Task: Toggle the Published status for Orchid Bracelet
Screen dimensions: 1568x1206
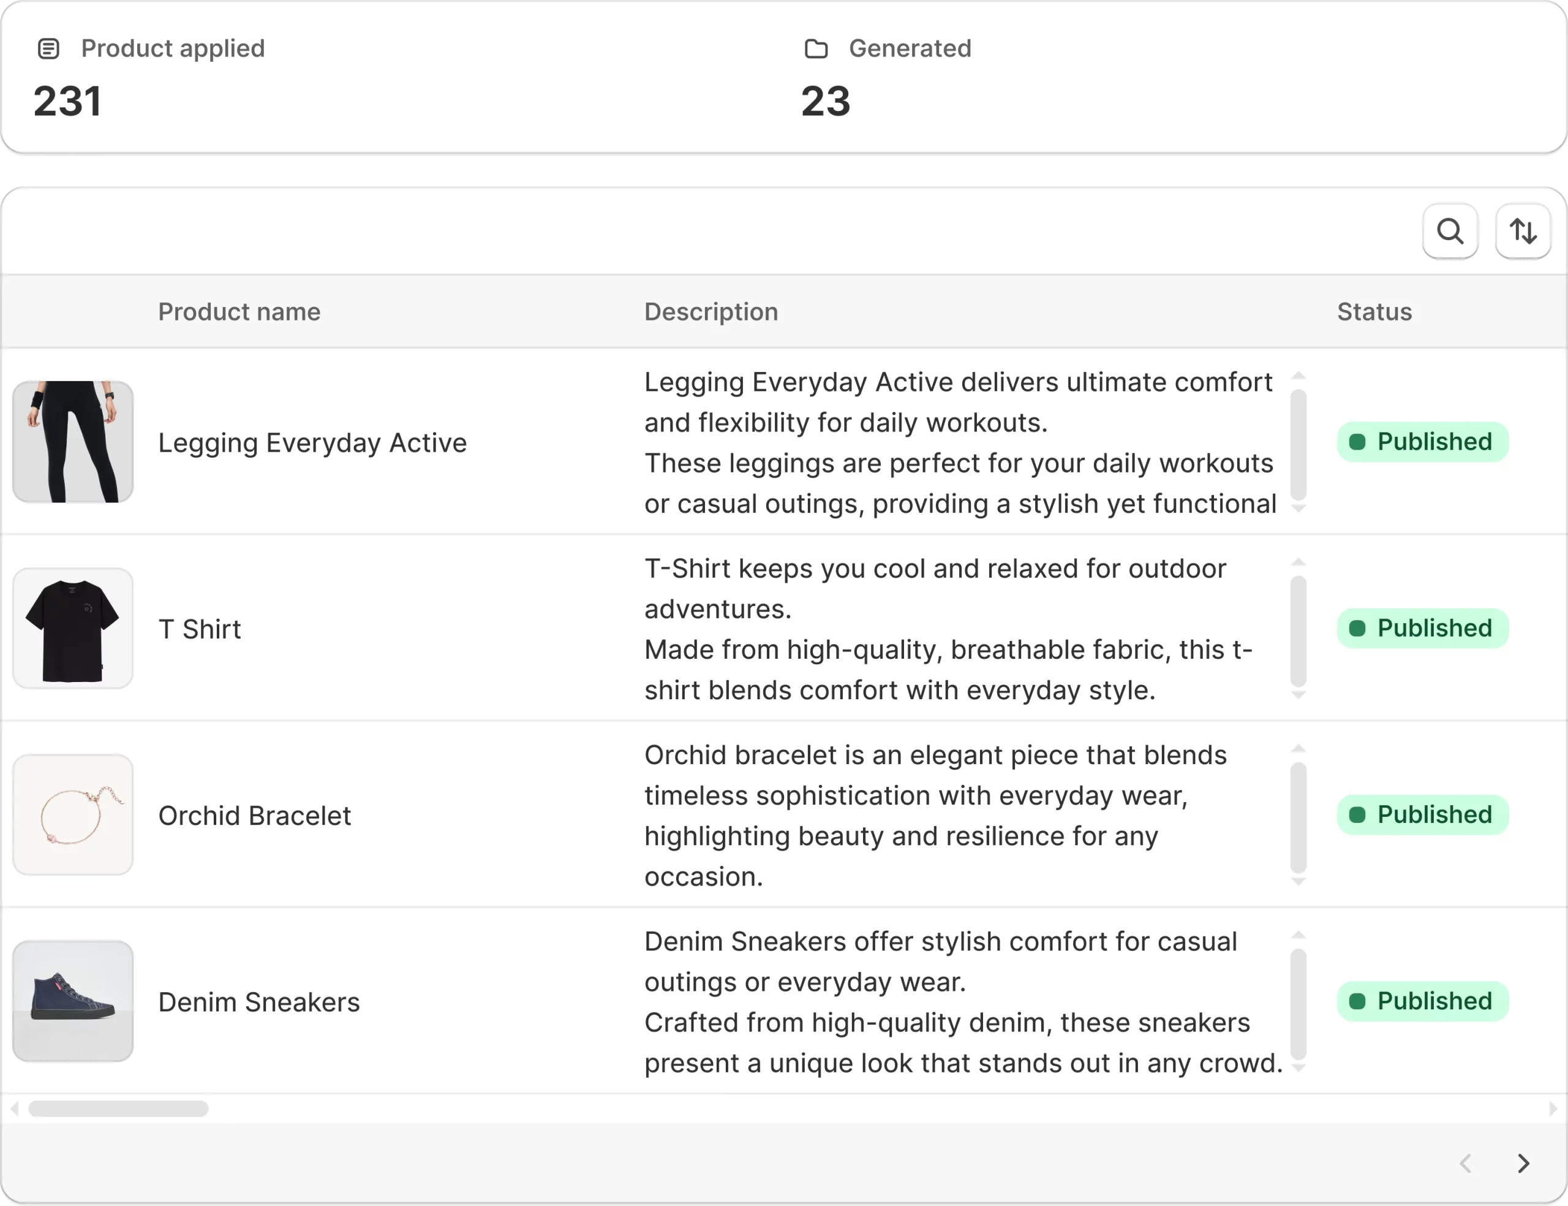Action: tap(1423, 814)
